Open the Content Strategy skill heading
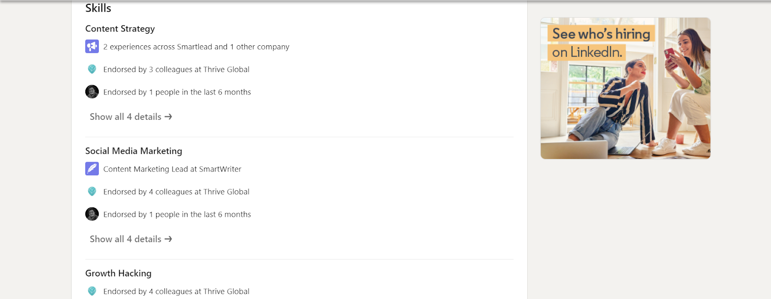 coord(120,29)
